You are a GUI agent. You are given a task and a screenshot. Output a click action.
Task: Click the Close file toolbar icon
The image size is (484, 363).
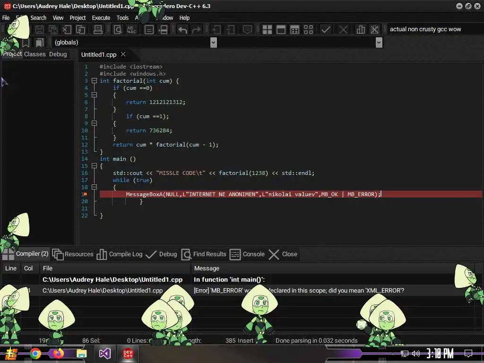tap(67, 30)
